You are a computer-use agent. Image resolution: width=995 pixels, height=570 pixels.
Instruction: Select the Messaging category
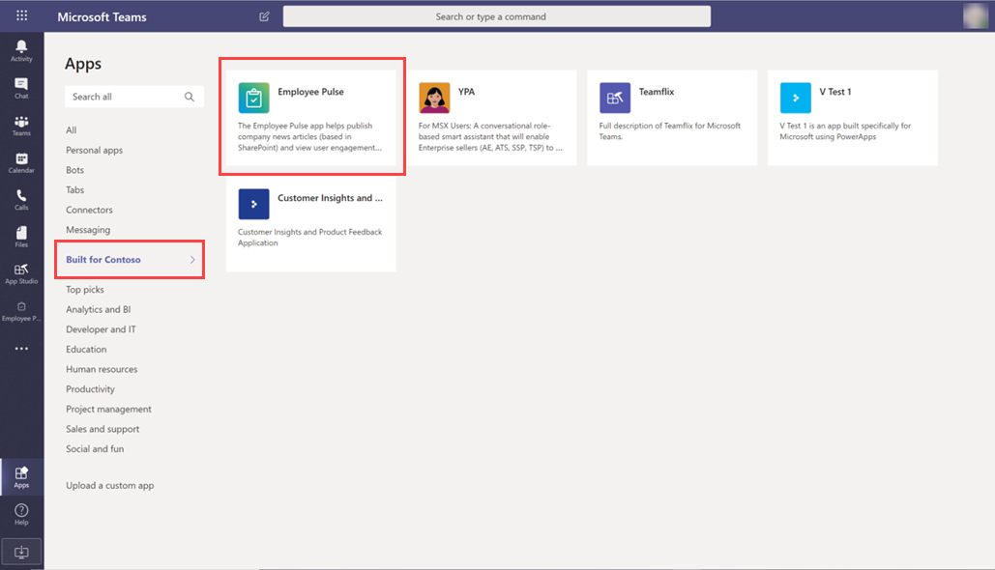point(88,230)
